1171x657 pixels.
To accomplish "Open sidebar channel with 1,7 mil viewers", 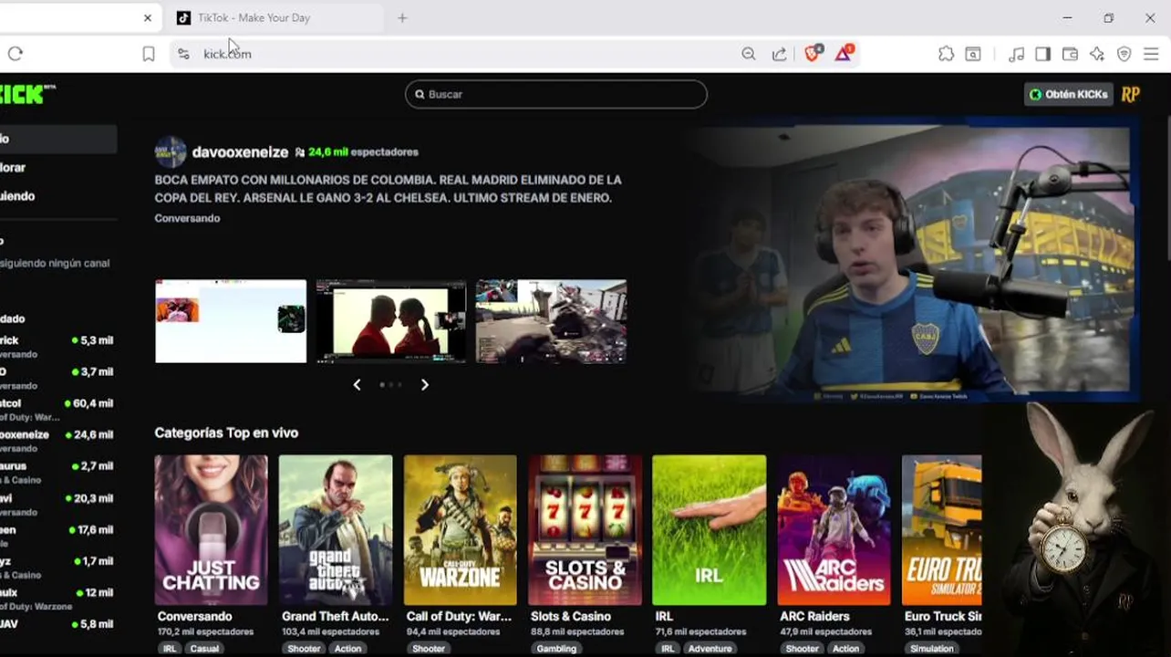I will [58, 568].
